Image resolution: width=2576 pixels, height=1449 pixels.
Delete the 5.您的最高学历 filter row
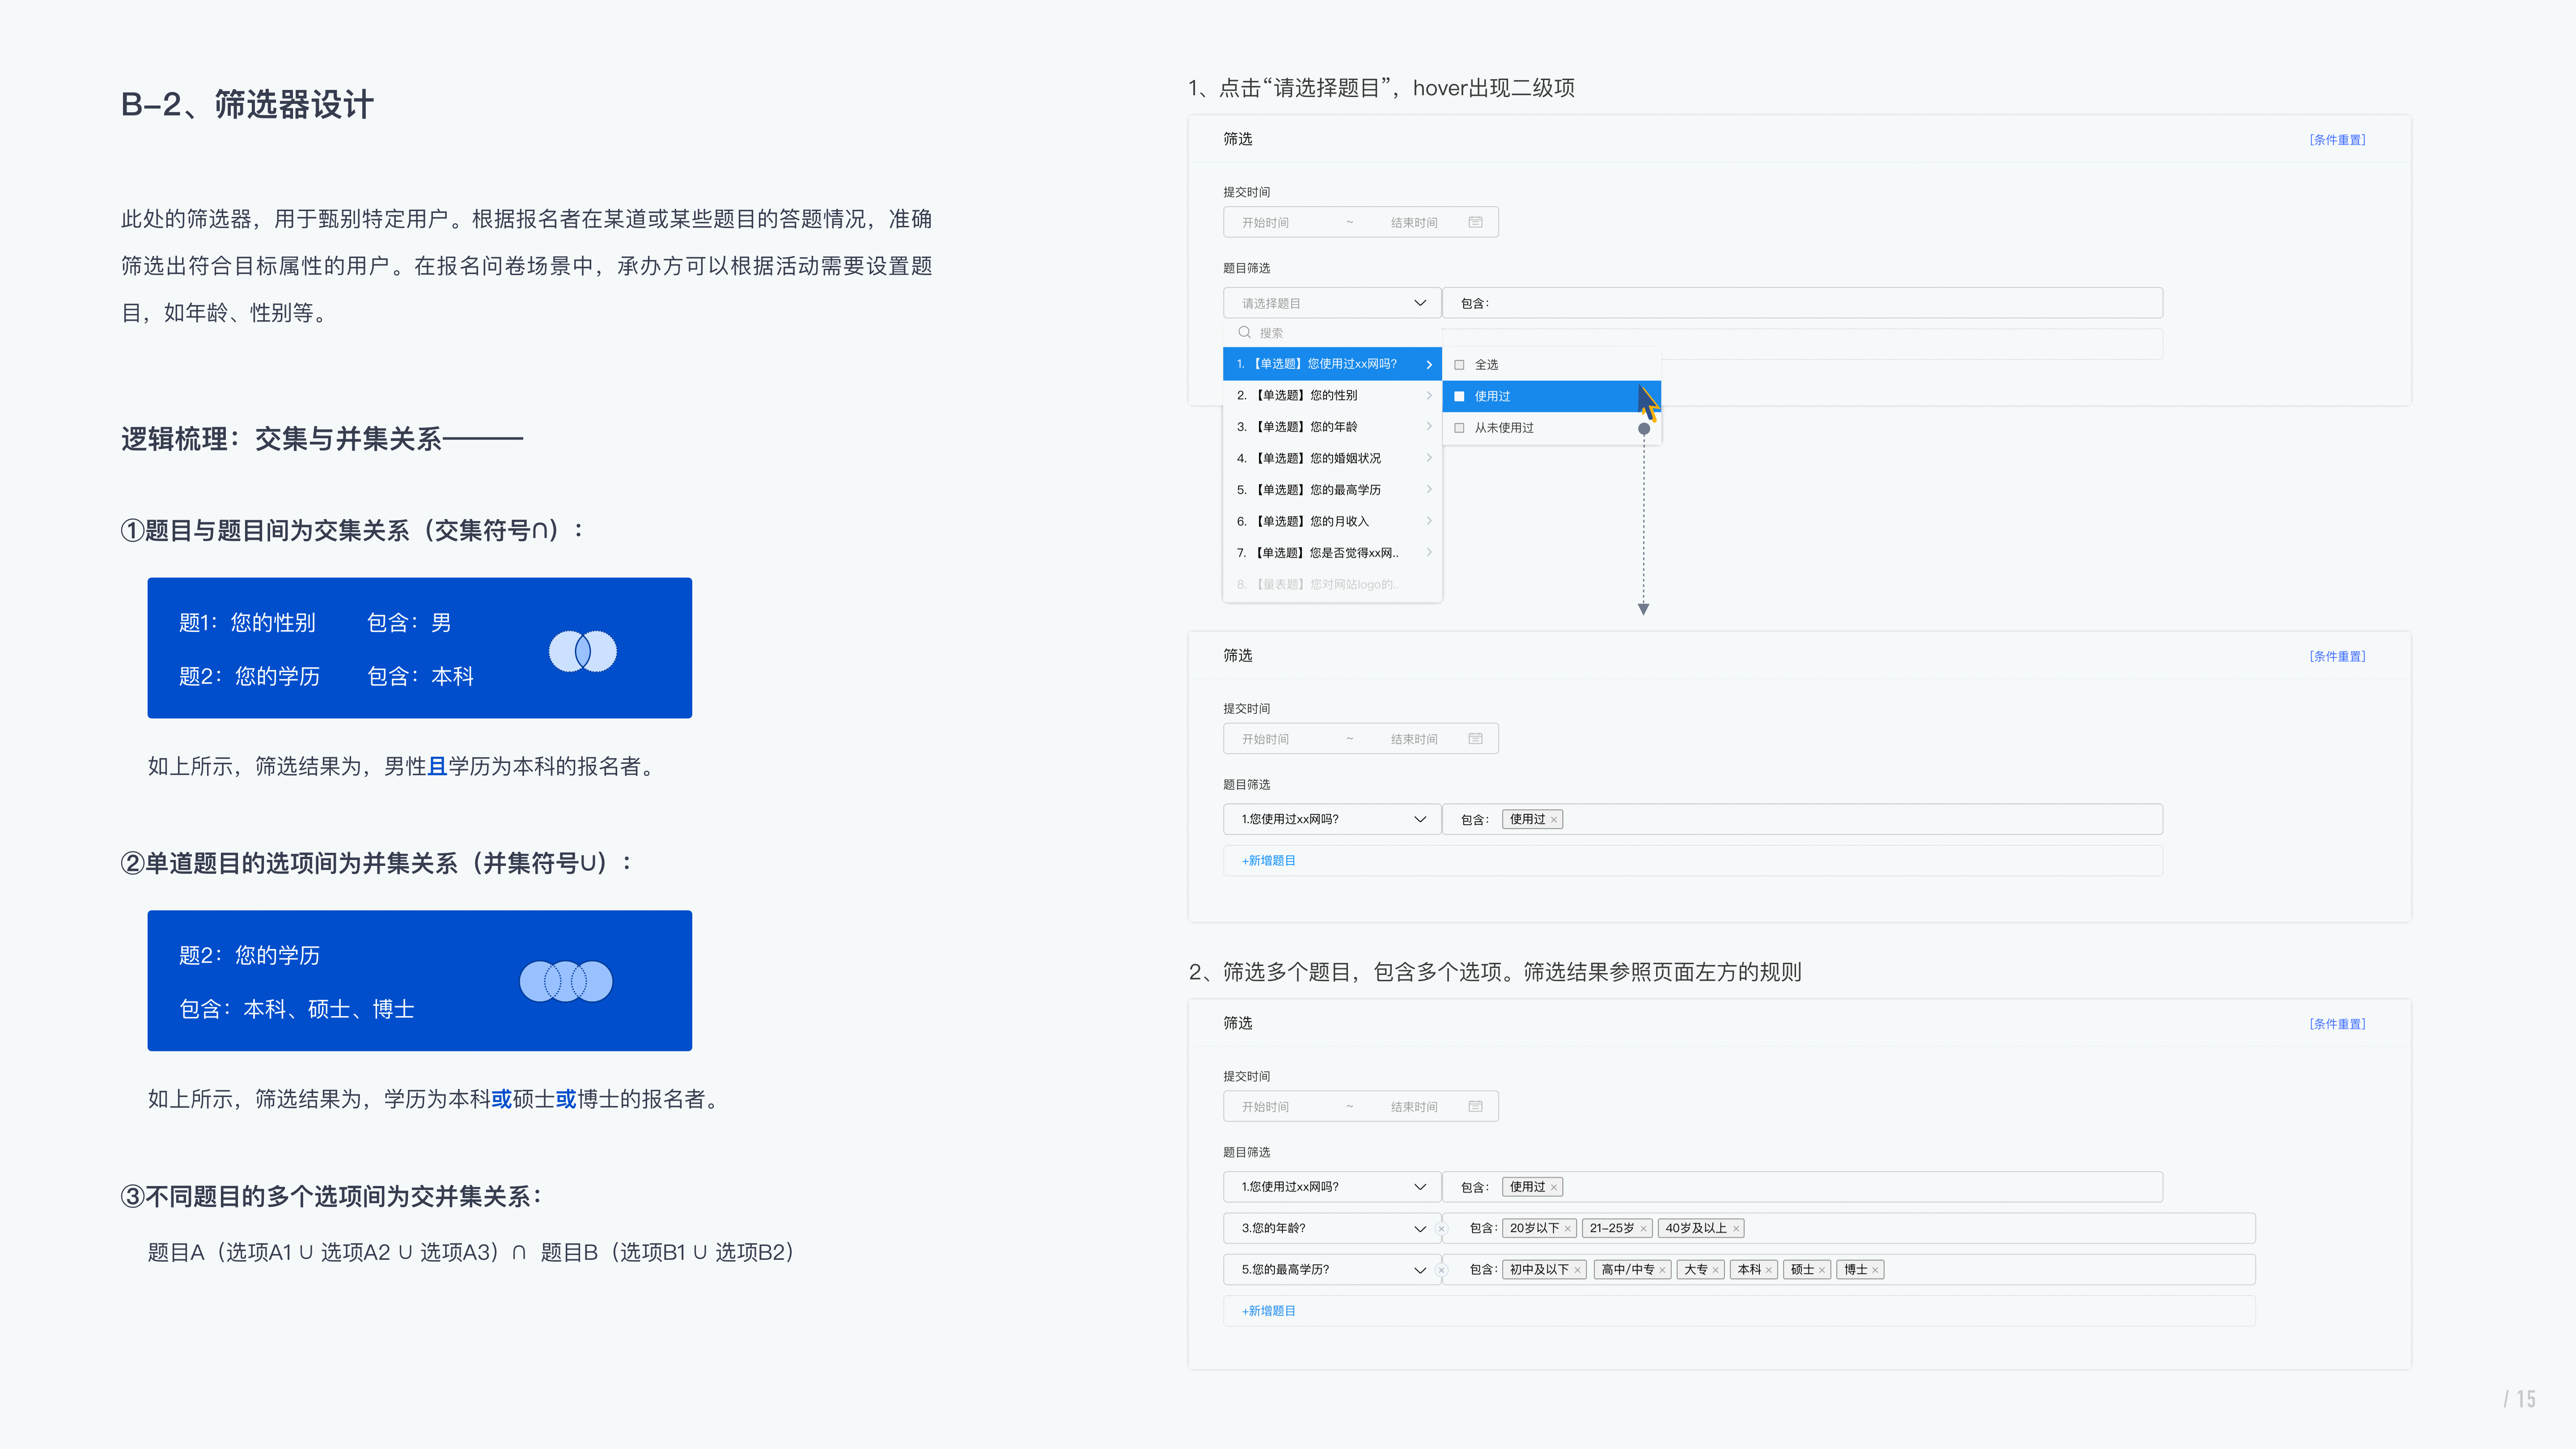click(x=1441, y=1270)
